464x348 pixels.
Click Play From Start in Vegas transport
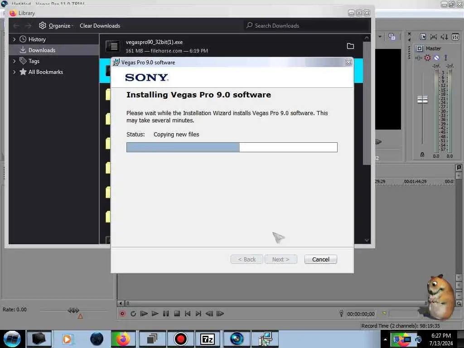(x=144, y=314)
